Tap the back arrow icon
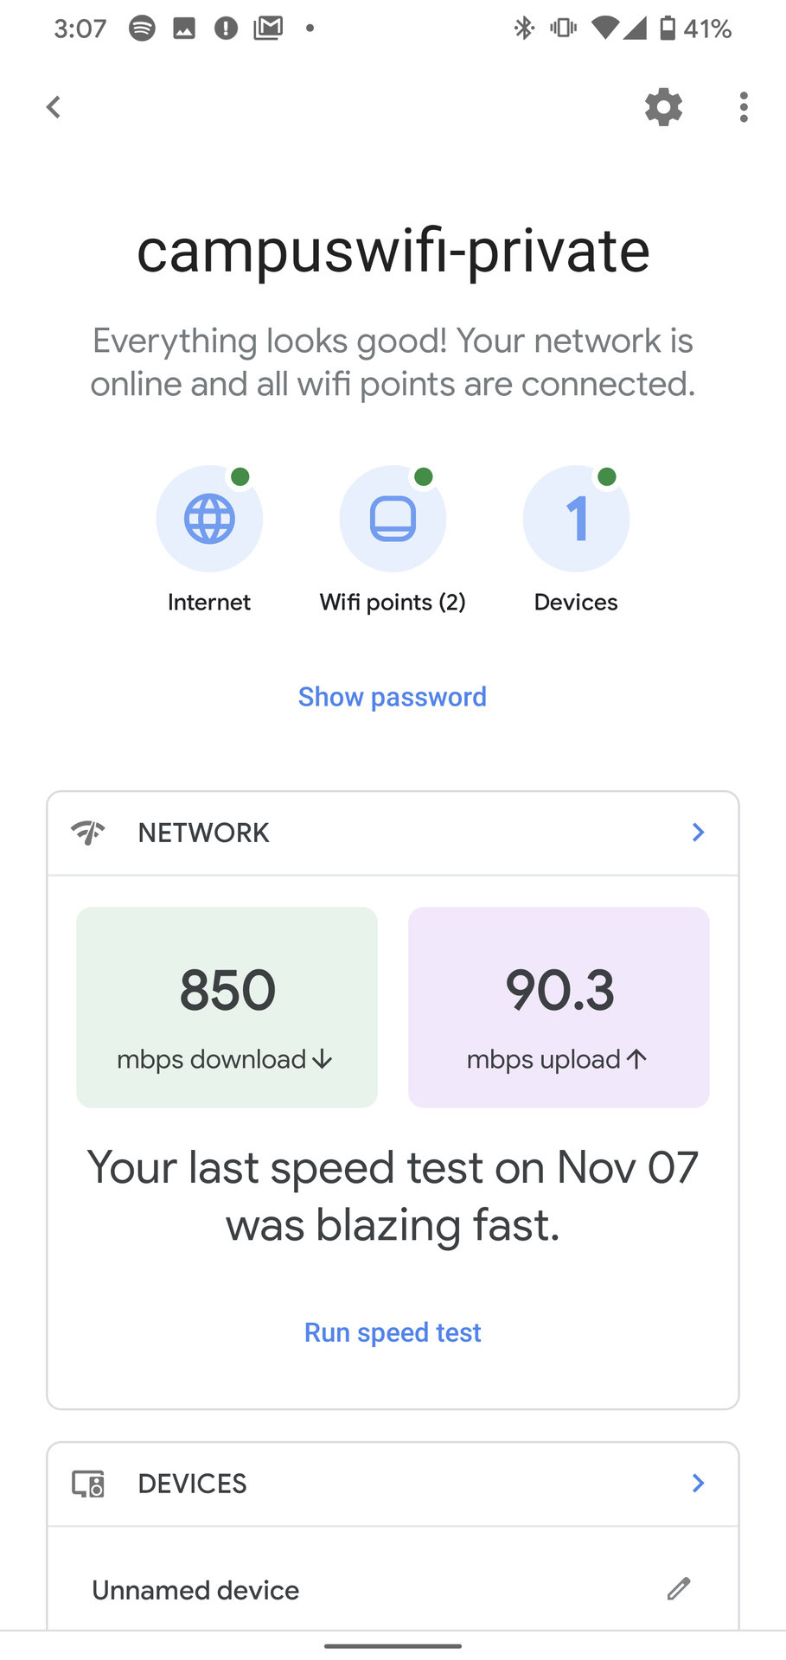Viewport: 786px width, 1660px height. point(54,107)
